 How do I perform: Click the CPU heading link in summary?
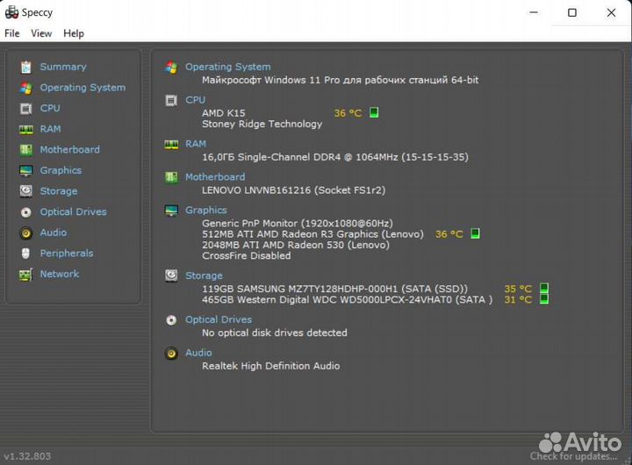195,99
